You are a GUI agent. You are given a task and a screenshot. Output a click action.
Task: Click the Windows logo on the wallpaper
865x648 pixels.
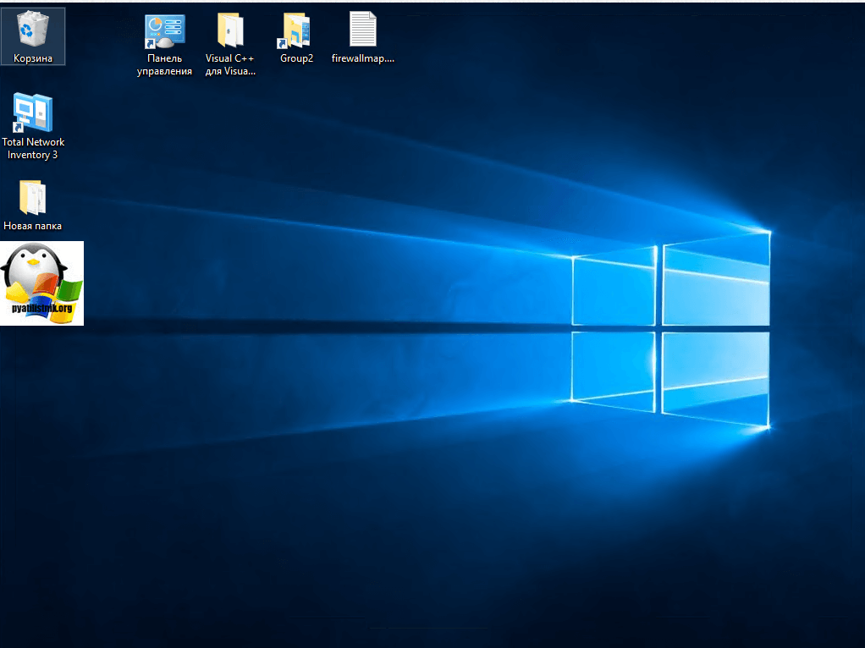pyautogui.click(x=670, y=330)
